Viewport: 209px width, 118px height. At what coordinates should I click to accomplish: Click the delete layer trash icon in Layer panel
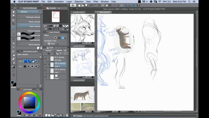(67, 115)
